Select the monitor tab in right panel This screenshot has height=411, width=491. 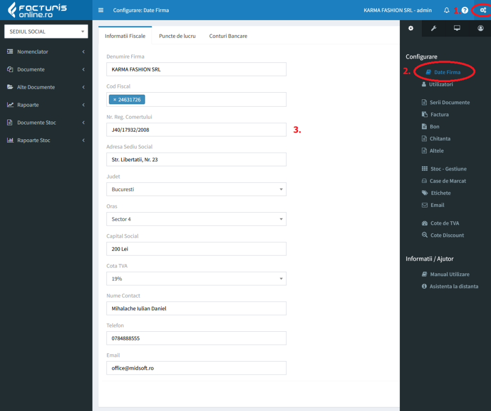tap(457, 28)
